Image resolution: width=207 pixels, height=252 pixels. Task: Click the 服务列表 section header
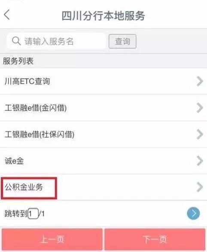[18, 61]
